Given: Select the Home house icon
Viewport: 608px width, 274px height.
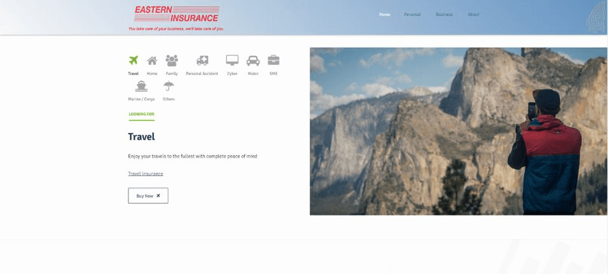Looking at the screenshot, I should tap(152, 60).
